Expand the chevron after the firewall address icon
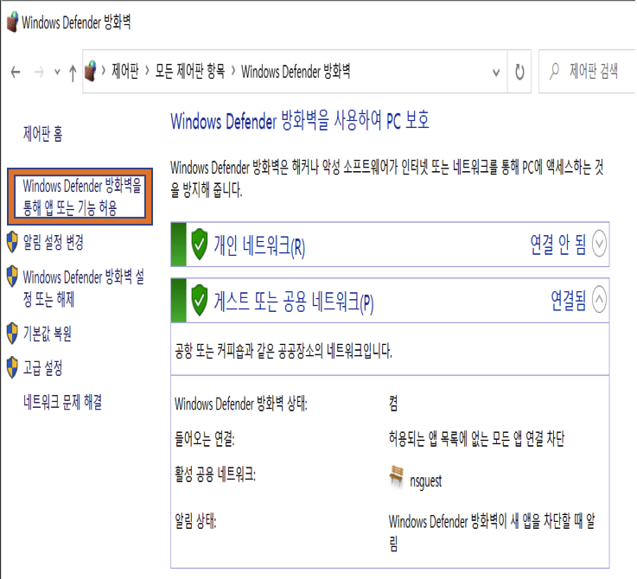The height and width of the screenshot is (579, 637). click(103, 71)
